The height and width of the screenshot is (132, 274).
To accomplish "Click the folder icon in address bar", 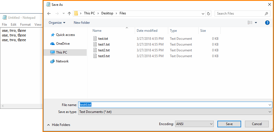I will click(76, 14).
